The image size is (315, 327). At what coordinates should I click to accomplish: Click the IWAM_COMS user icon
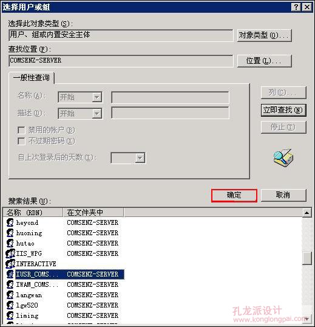(x=10, y=284)
